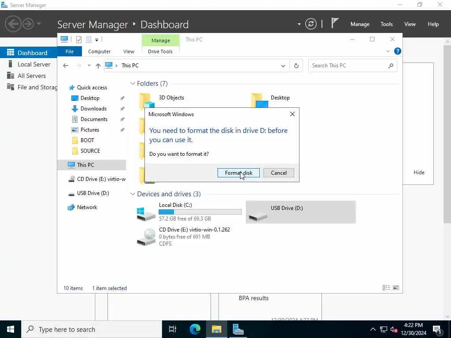
Task: Launch Microsoft Edge from taskbar
Action: (x=195, y=329)
